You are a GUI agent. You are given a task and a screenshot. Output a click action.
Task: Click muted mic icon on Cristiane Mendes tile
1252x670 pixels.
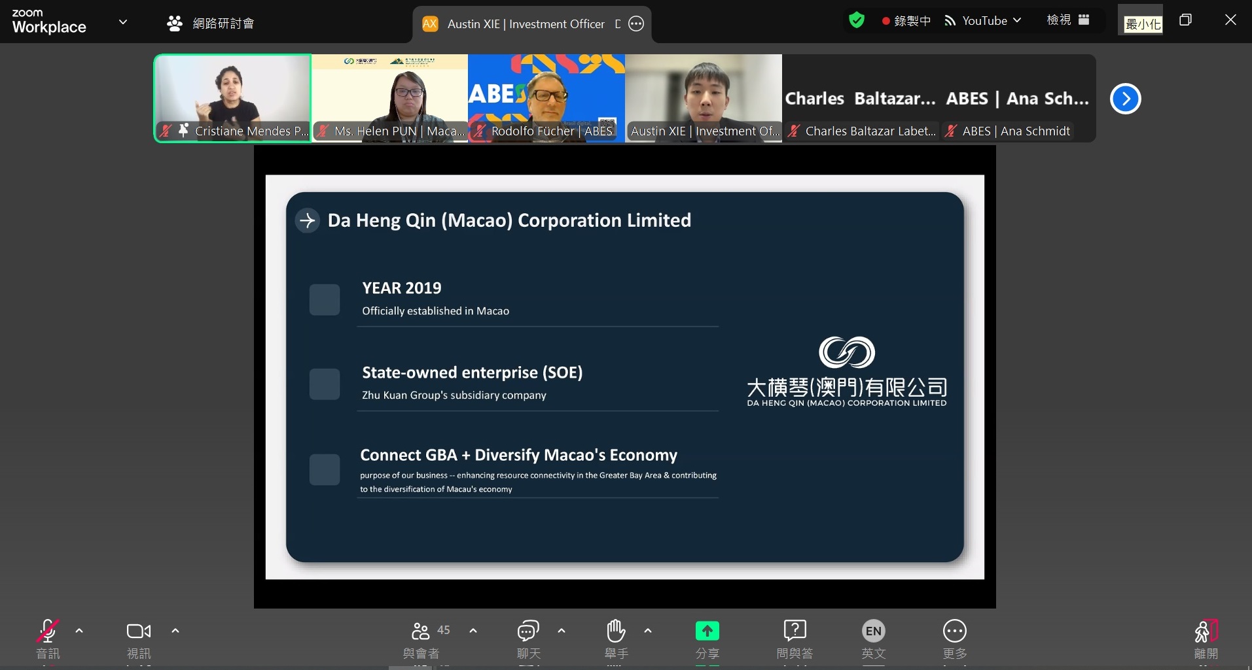166,131
